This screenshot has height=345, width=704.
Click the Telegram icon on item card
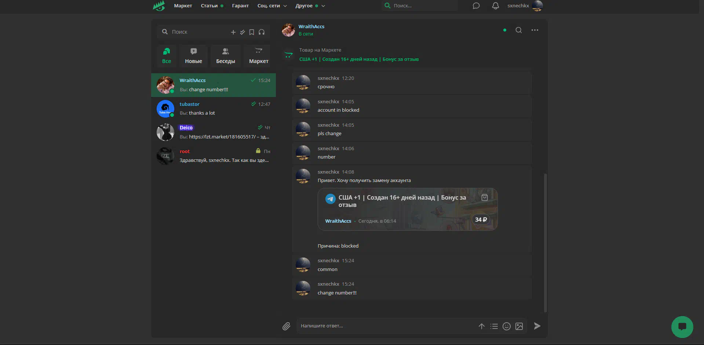point(331,199)
